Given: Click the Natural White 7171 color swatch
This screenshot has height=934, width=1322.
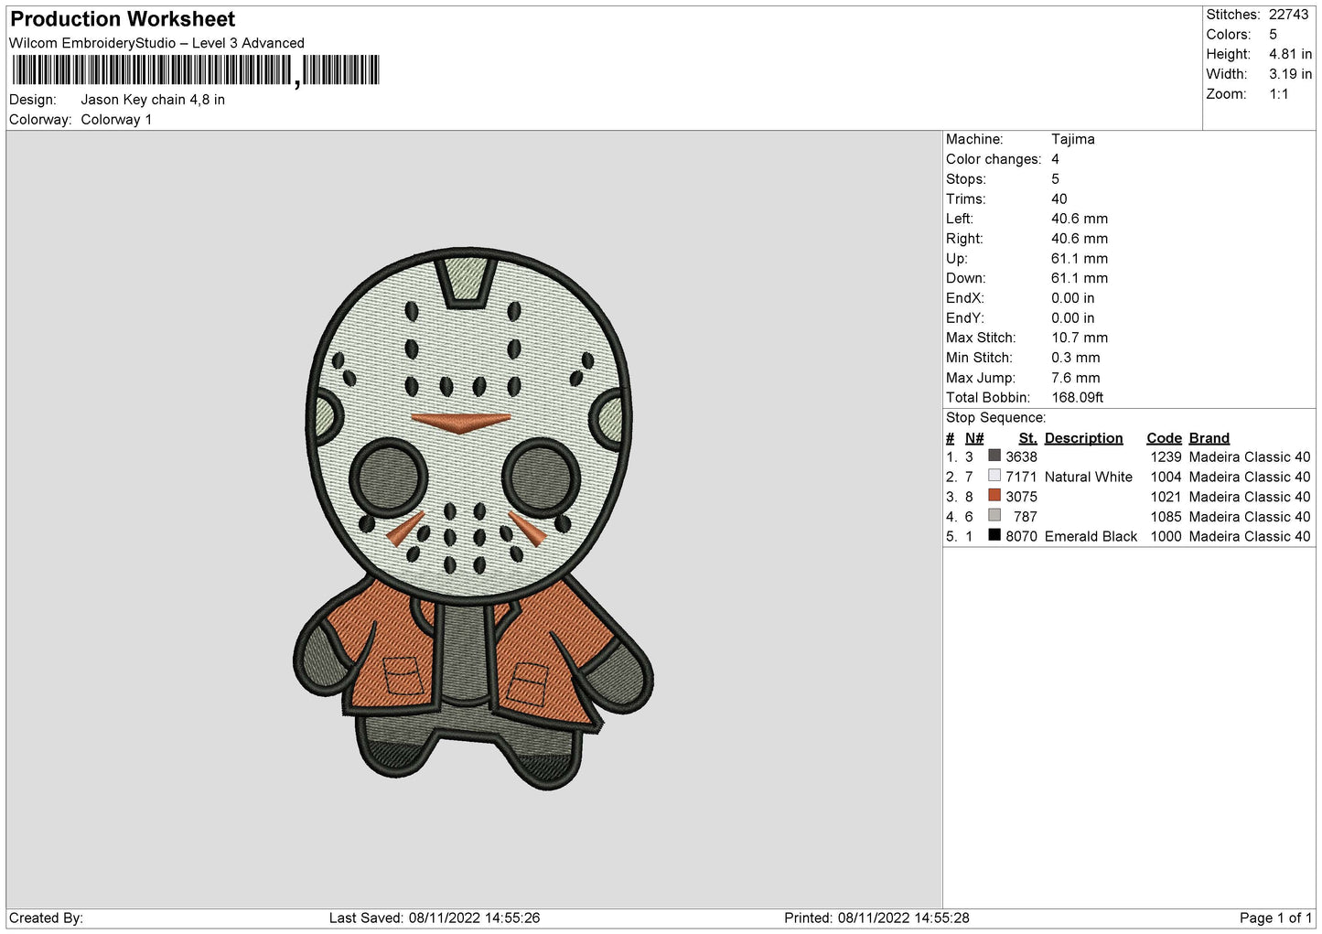Looking at the screenshot, I should click(x=994, y=476).
